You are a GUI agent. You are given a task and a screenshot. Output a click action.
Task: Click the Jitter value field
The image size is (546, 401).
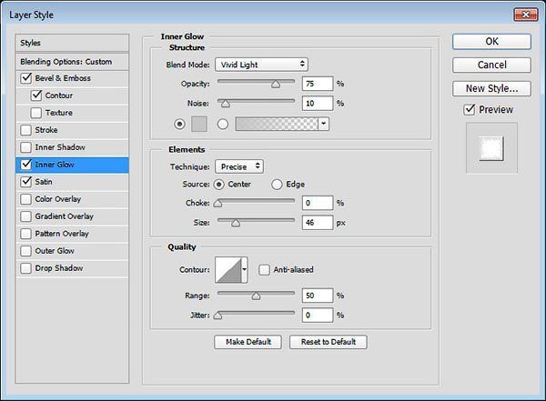pos(318,316)
